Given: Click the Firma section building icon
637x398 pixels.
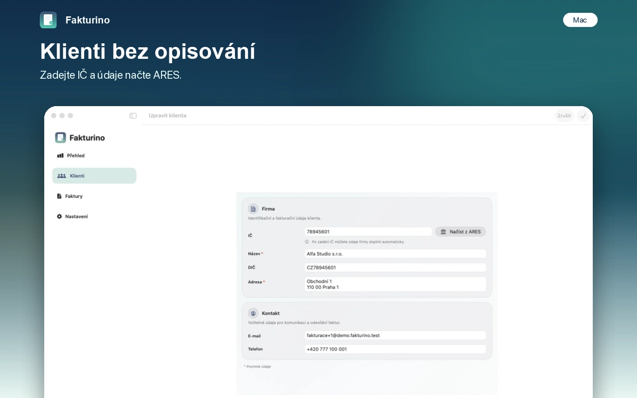Looking at the screenshot, I should 253,209.
